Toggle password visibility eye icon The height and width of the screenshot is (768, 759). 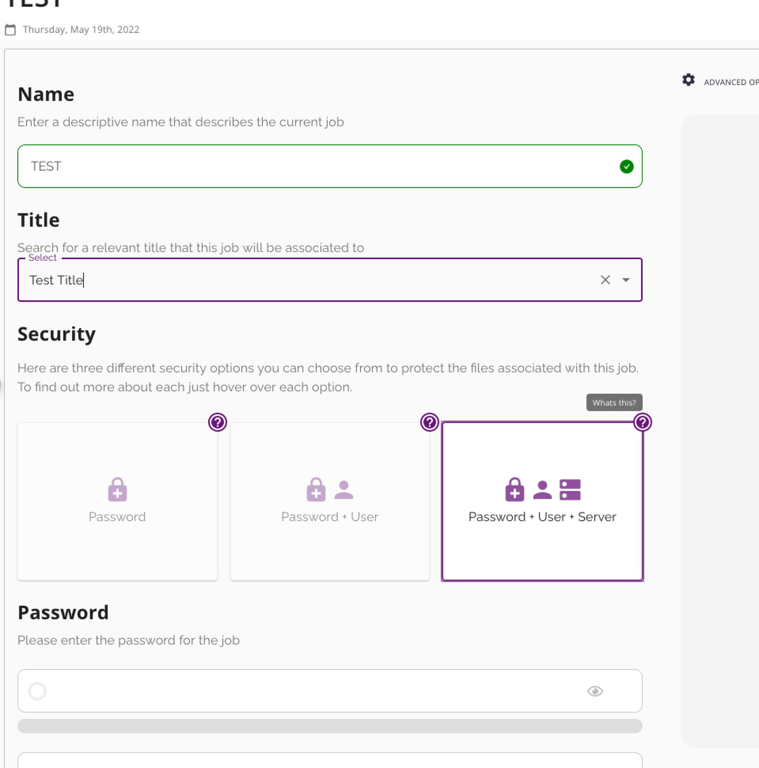[x=595, y=691]
